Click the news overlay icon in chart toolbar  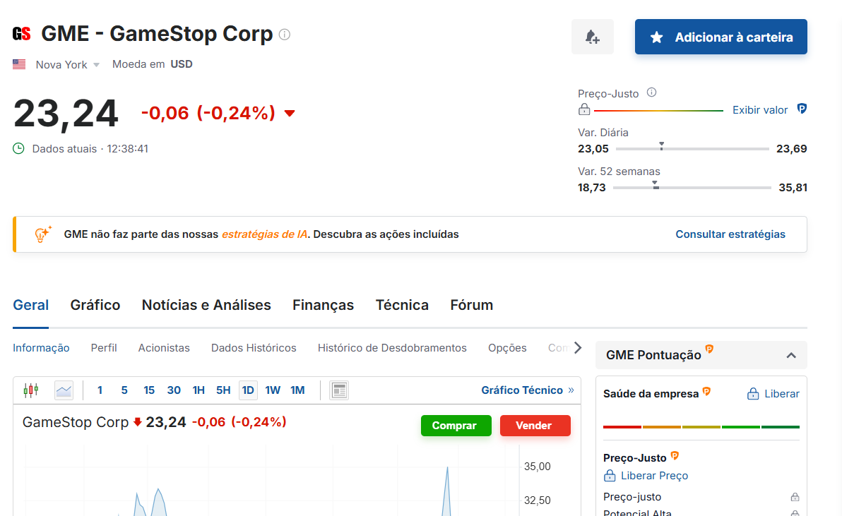tap(339, 390)
